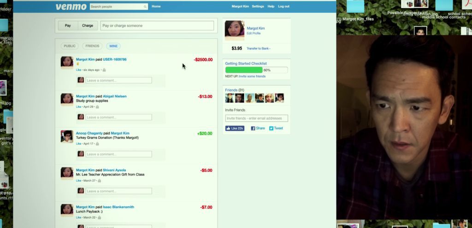Image resolution: width=472 pixels, height=228 pixels.
Task: Click the Venmo logo
Action: coord(71,6)
